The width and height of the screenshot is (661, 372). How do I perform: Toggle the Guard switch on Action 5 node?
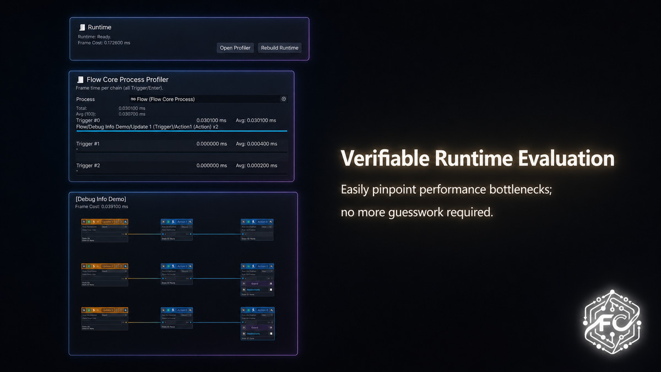[x=270, y=284]
